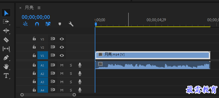Target the V3 track label
Viewport: 219px width, 98px height.
(42, 39)
